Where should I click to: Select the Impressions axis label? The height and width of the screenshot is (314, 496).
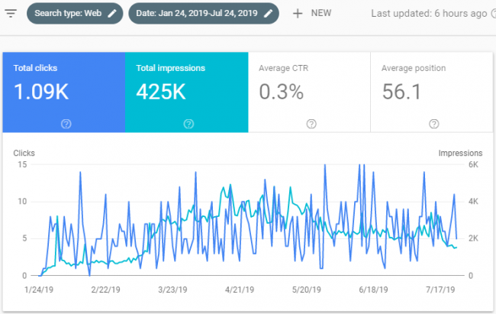click(460, 153)
